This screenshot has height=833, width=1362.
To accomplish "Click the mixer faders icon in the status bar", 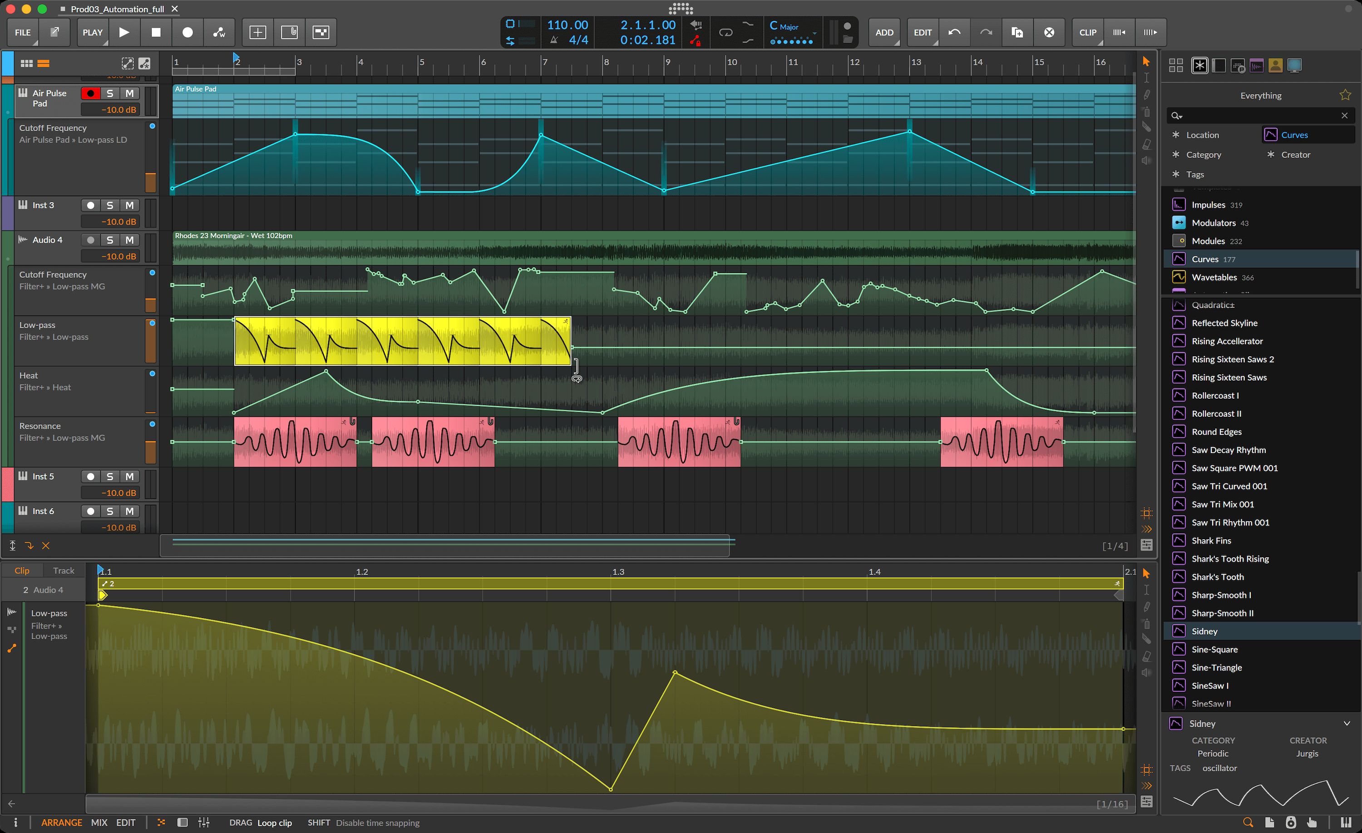I will pos(204,823).
